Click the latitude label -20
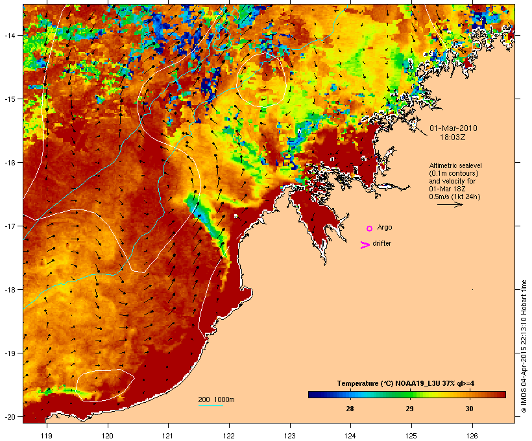532x441 pixels. [10, 417]
